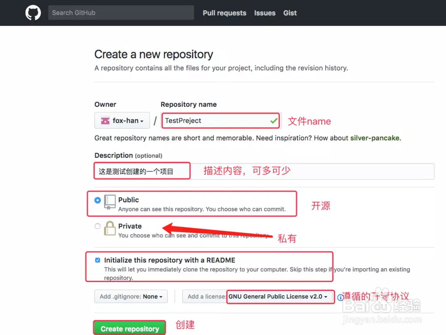Open Gist in the top navigation
This screenshot has height=335, width=446.
pyautogui.click(x=290, y=13)
